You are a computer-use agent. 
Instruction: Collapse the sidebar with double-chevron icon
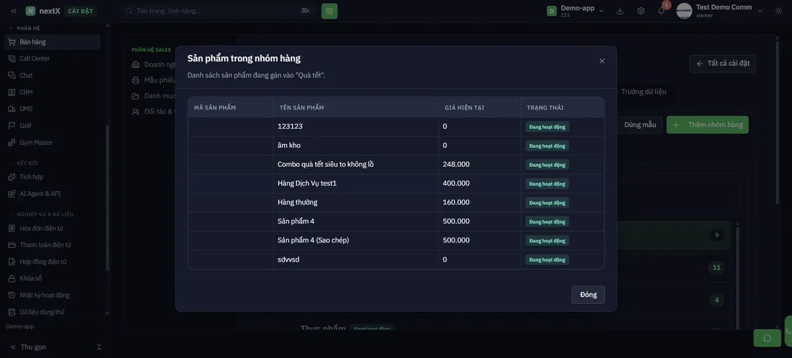[x=14, y=11]
